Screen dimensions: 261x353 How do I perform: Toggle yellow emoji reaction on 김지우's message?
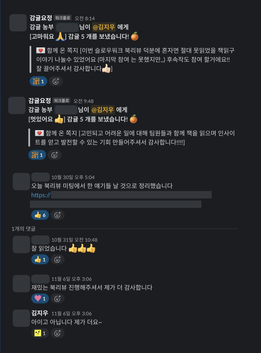pos(40,333)
